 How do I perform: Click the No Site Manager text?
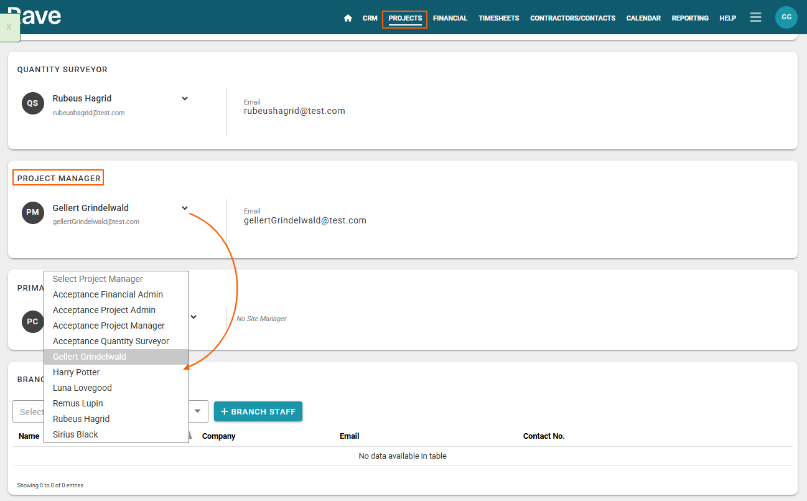coord(261,319)
